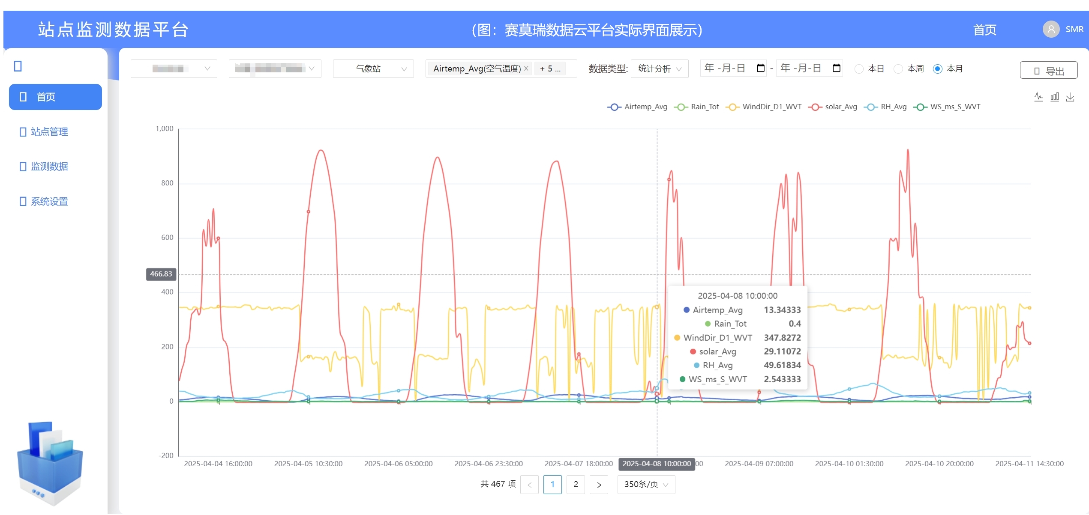Click the 站点管理 sidebar icon
This screenshot has width=1089, height=515.
pos(23,132)
